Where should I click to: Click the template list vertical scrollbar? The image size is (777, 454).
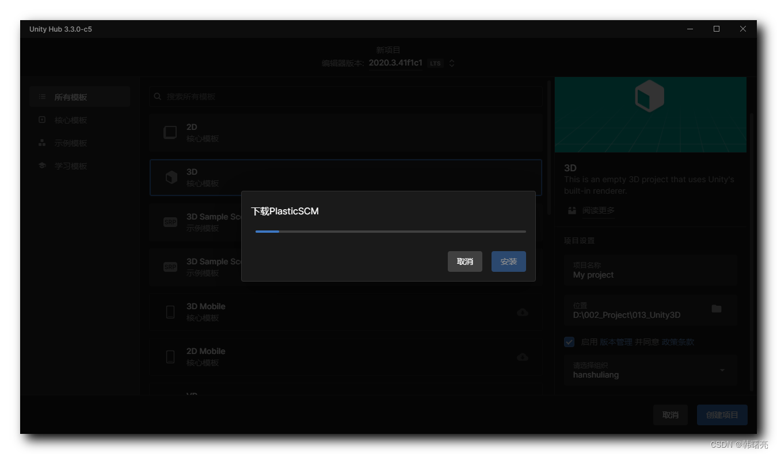tap(549, 148)
